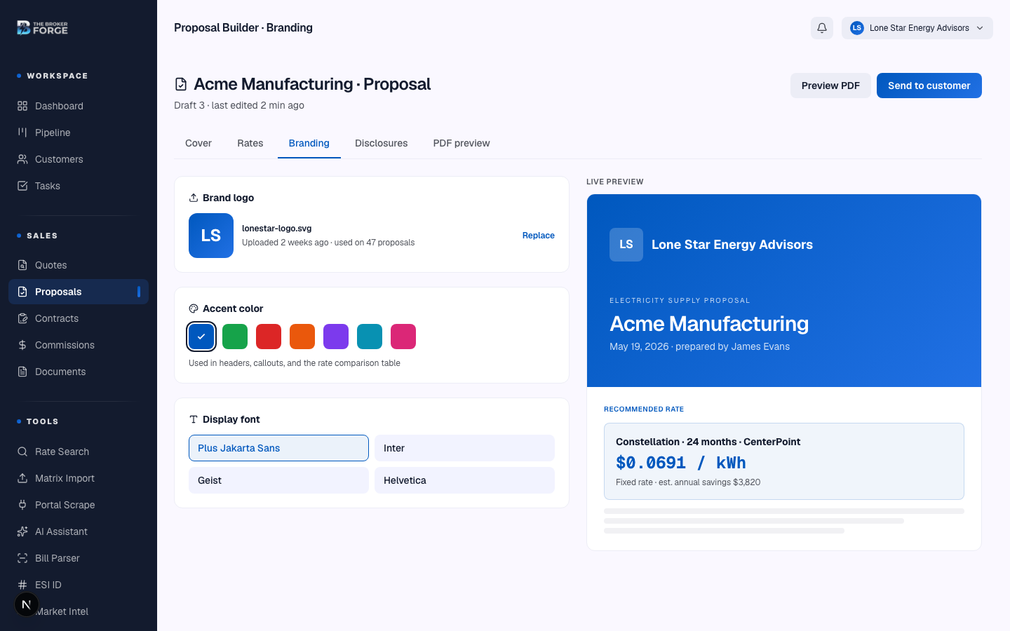Screen dimensions: 1010x631
Task: Select the teal accent color swatch
Action: pyautogui.click(x=370, y=337)
